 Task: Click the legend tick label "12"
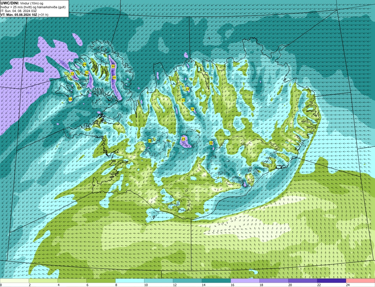(x=175, y=285)
